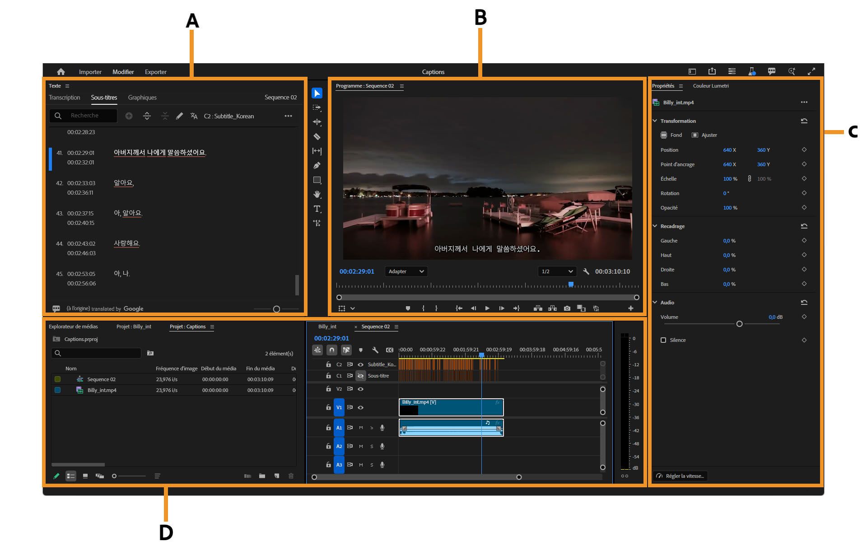Select the Selection tool
The height and width of the screenshot is (560, 867).
coord(317,93)
